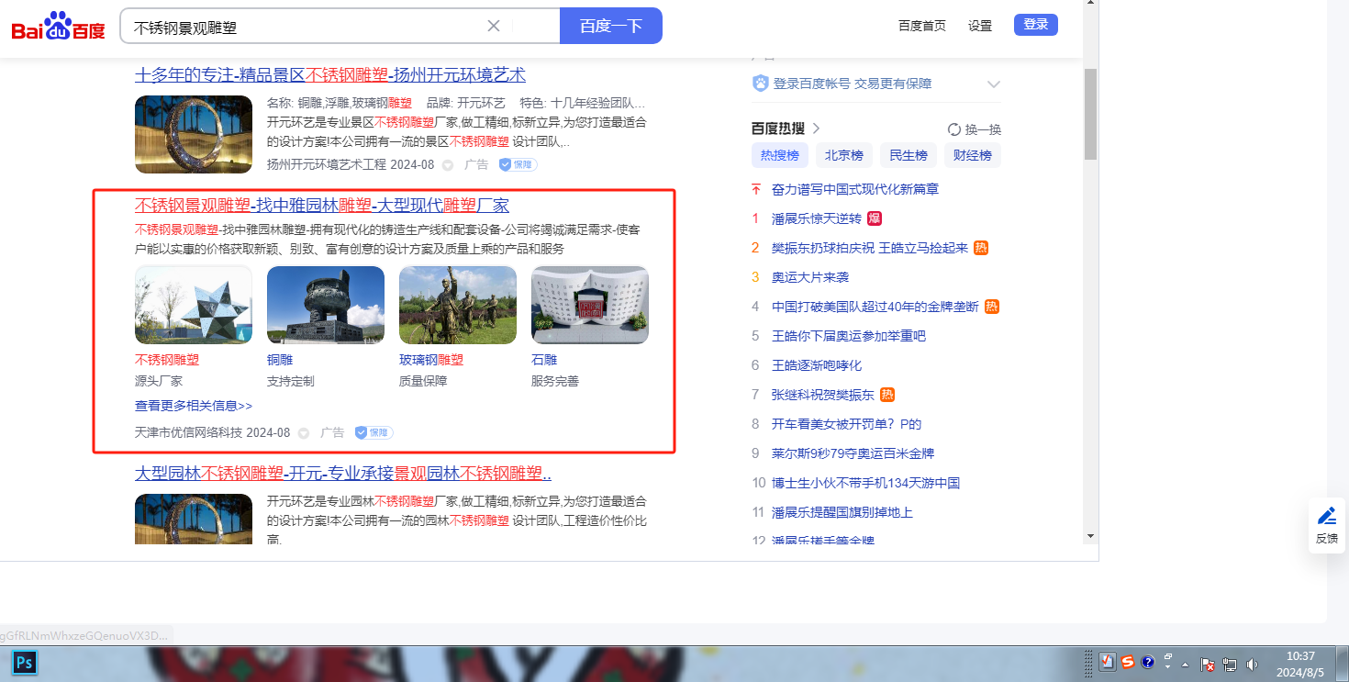
Task: Open the dropdown arrow after 扬州开元环境艺术工程 2024-08
Action: tap(448, 165)
